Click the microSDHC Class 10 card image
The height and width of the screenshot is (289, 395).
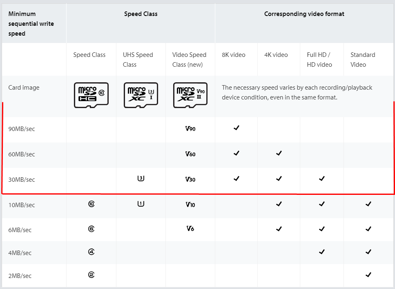[91, 95]
